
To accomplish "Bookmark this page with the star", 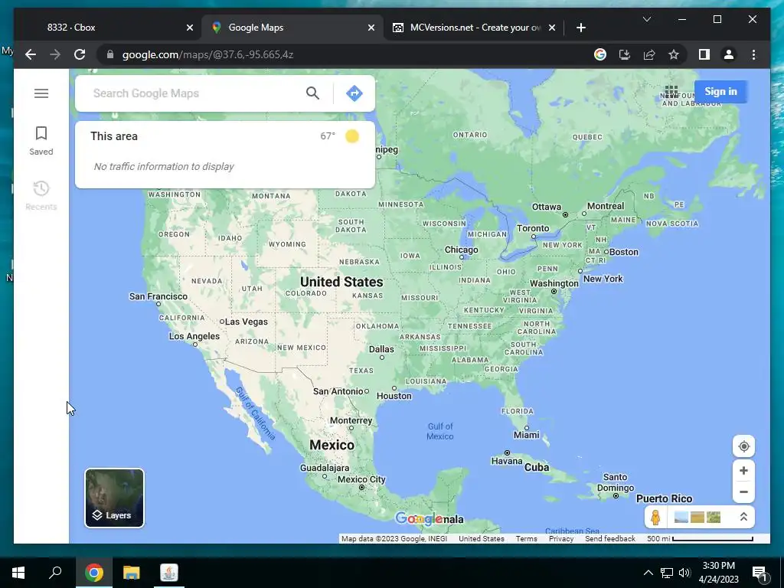I will (x=674, y=54).
